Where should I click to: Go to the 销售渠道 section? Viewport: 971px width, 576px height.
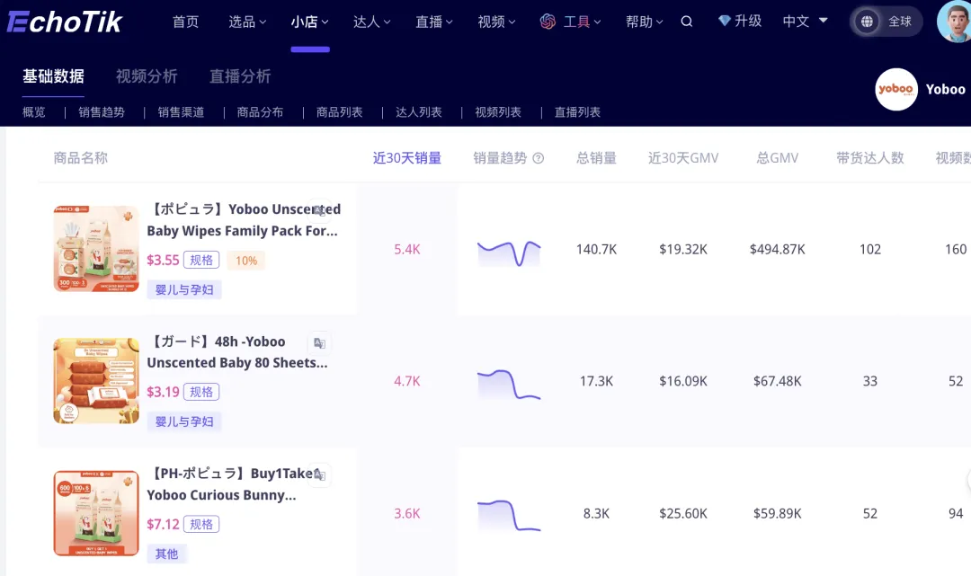click(x=181, y=112)
